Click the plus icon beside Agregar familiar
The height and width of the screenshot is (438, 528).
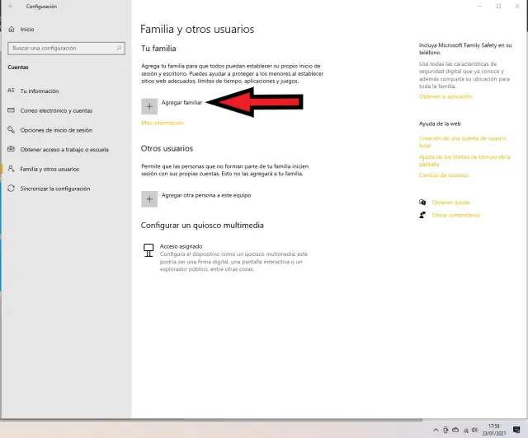pyautogui.click(x=149, y=106)
